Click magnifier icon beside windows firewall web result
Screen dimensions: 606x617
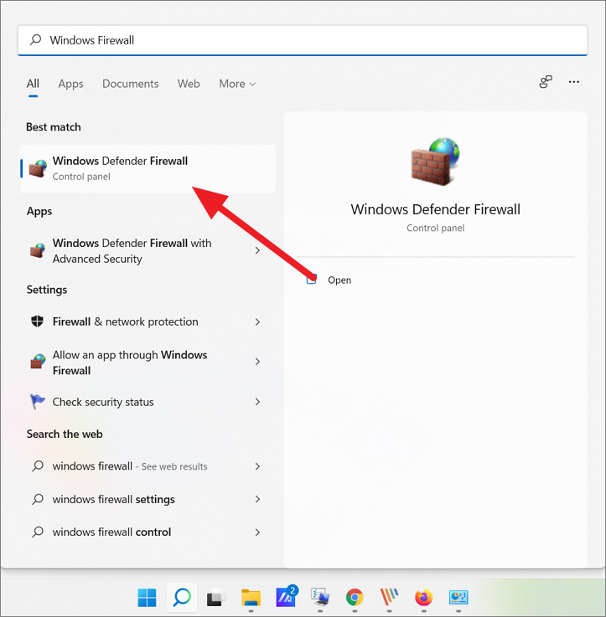tap(38, 466)
